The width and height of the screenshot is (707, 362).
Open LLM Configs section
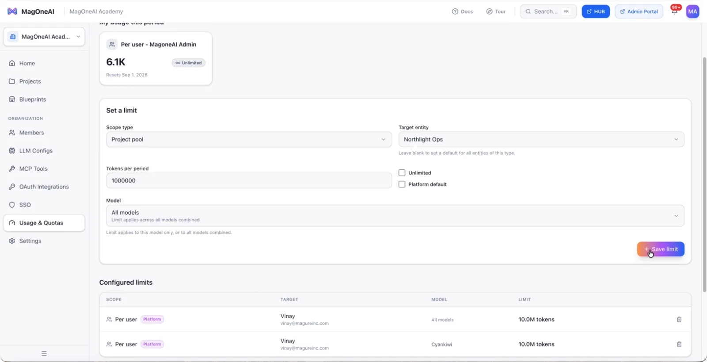(x=44, y=151)
